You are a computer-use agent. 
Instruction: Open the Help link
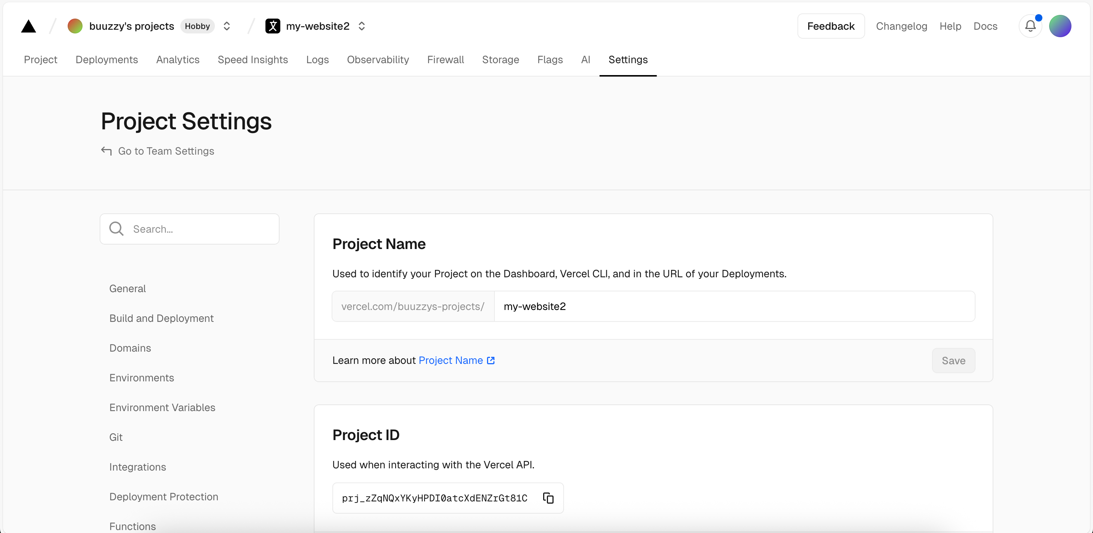pyautogui.click(x=950, y=26)
